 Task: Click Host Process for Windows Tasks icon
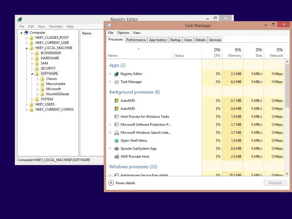point(117,117)
